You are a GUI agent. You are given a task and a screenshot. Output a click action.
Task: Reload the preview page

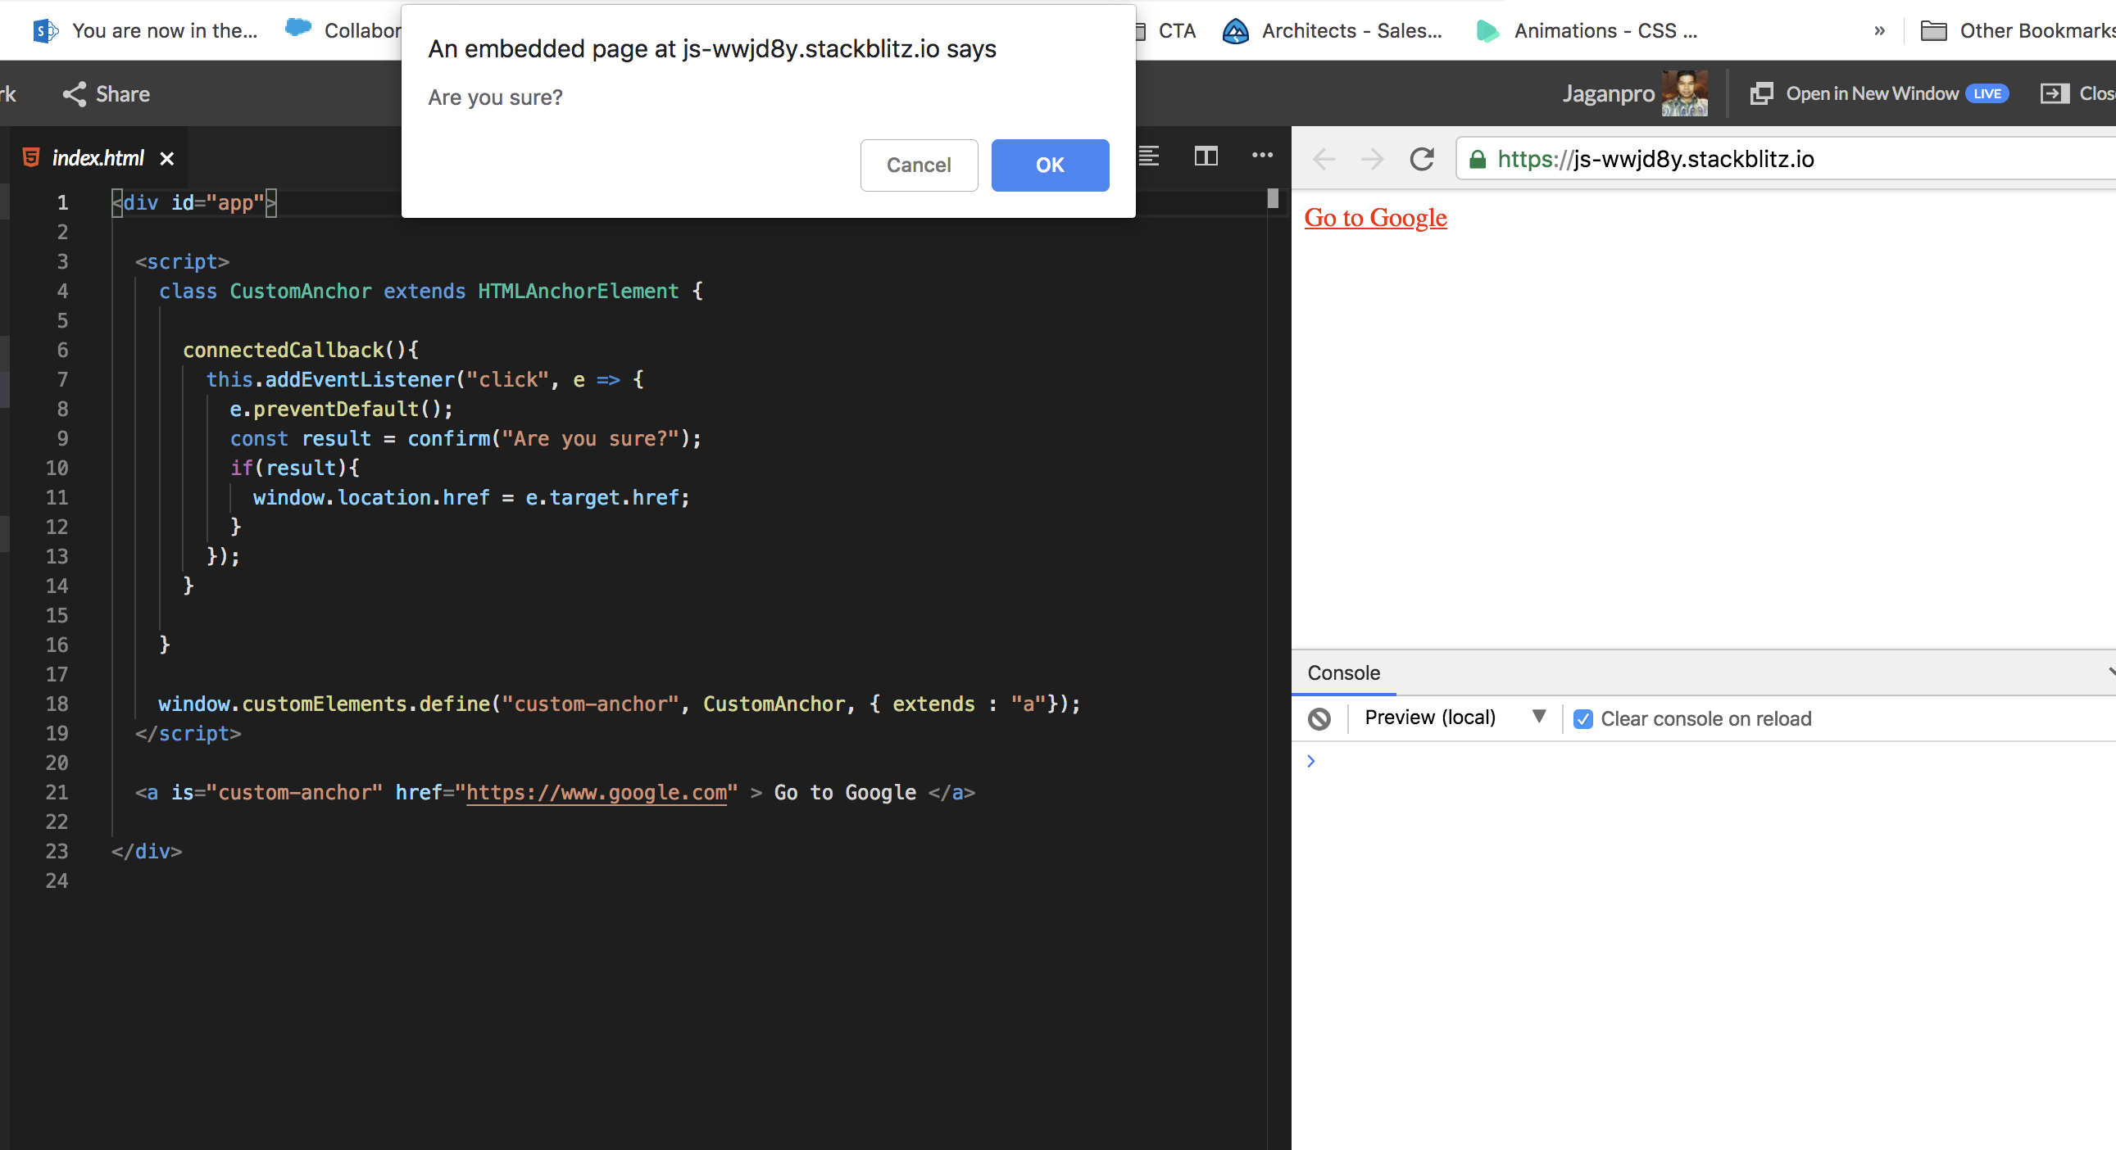pyautogui.click(x=1422, y=159)
